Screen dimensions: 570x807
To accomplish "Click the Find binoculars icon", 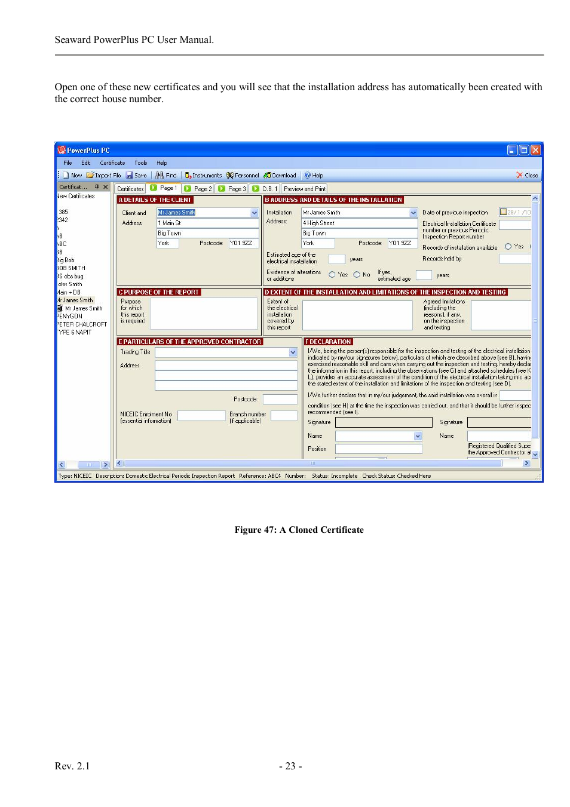I will tap(160, 175).
